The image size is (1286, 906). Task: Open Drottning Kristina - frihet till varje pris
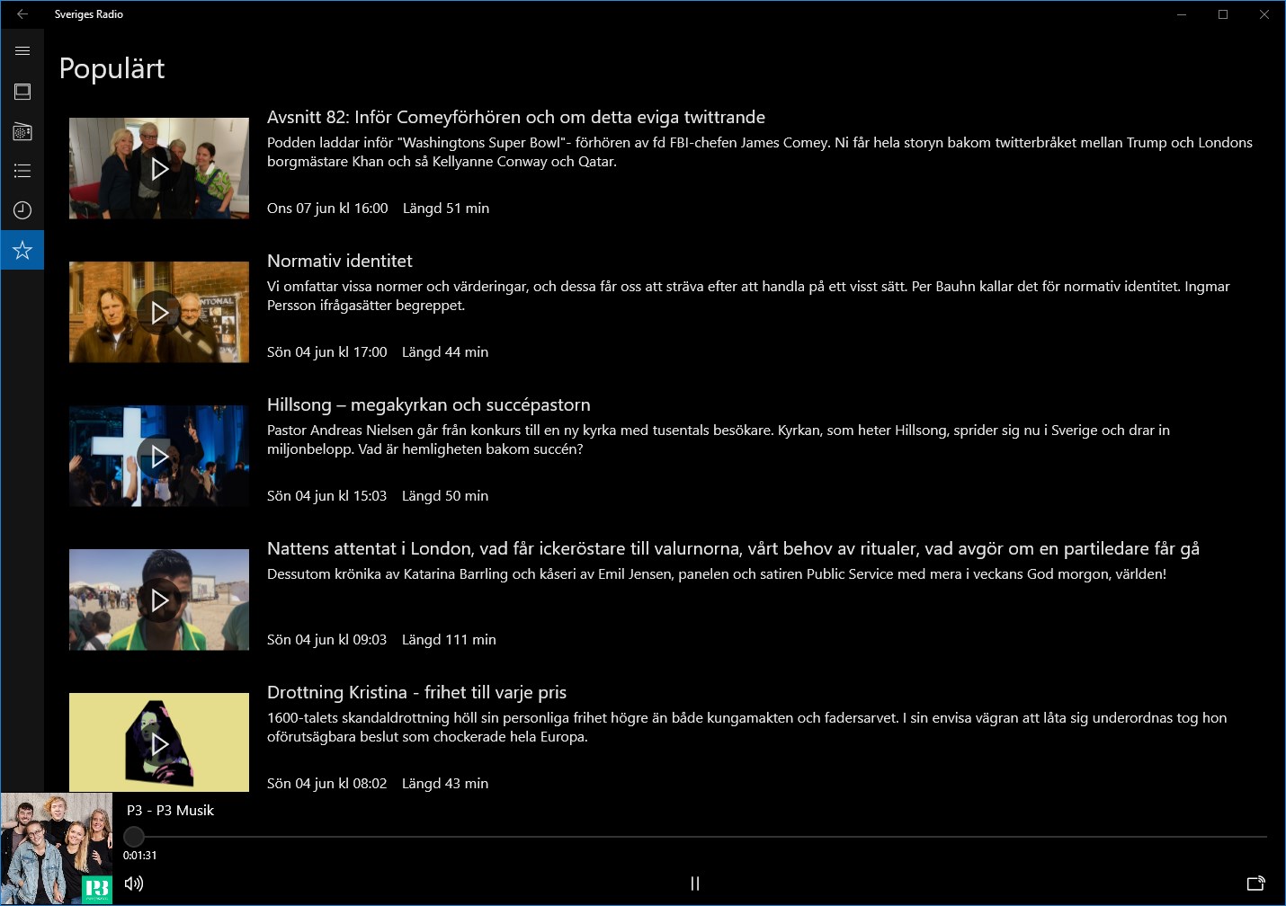click(x=416, y=692)
